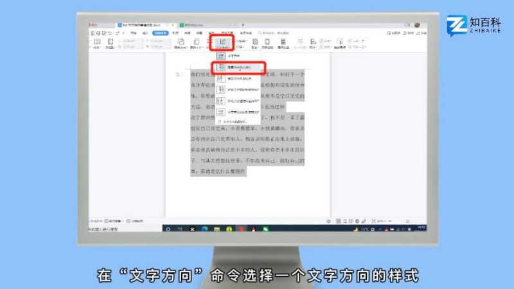The width and height of the screenshot is (514, 289).
Task: Open the Microsoft Edge taskbar icon
Action: [x=205, y=229]
